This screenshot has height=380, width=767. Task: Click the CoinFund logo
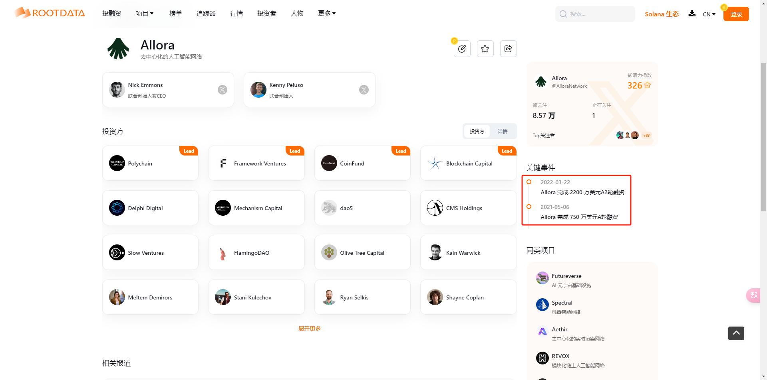329,163
